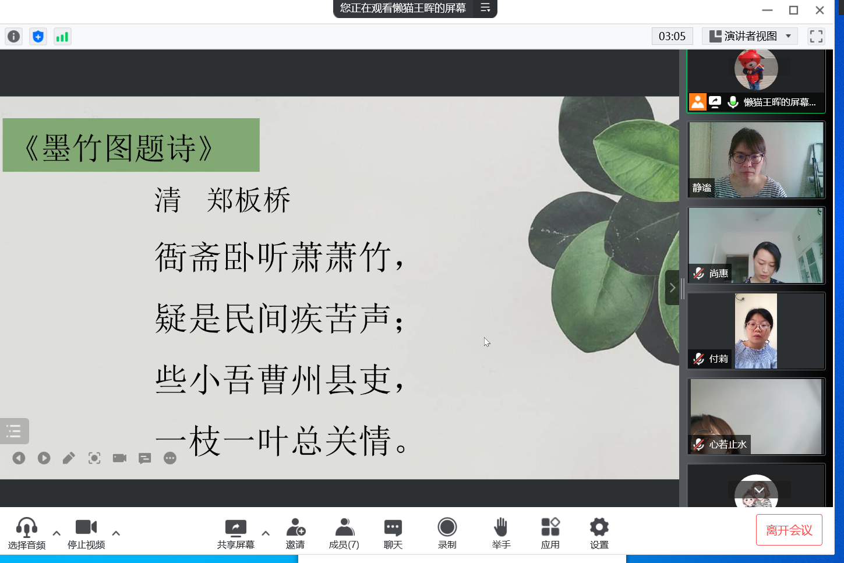Click the focus/capture frame icon on the slide
The image size is (844, 563).
coord(94,458)
